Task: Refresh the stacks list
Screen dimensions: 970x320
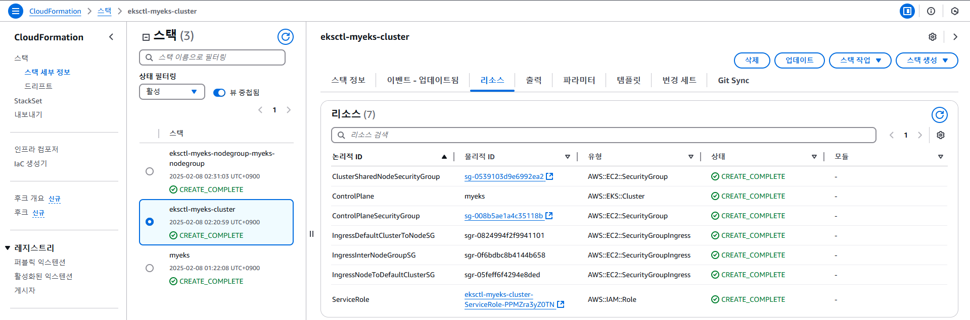Action: point(286,37)
